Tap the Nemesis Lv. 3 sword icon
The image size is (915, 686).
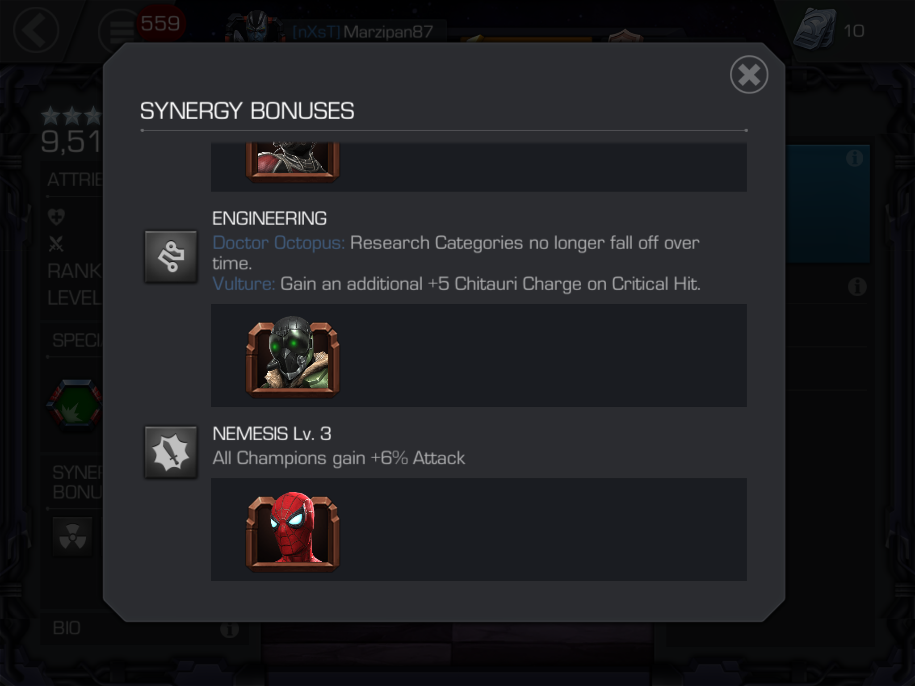click(171, 452)
